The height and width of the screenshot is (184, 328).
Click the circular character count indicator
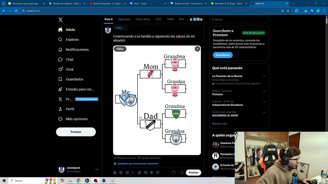coord(173,172)
